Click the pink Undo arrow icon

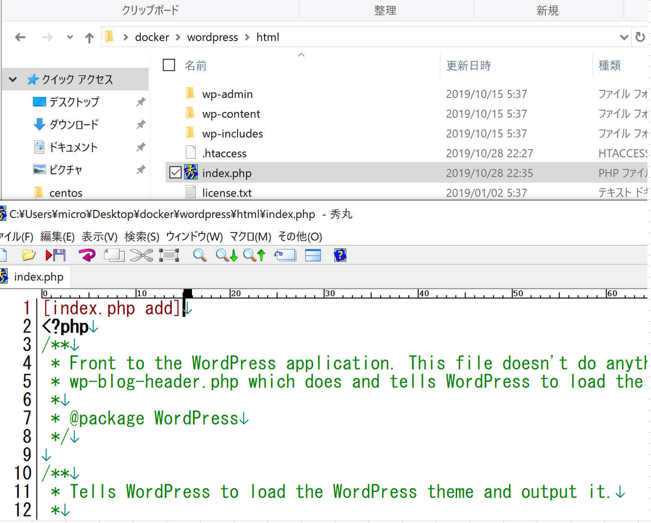(87, 255)
